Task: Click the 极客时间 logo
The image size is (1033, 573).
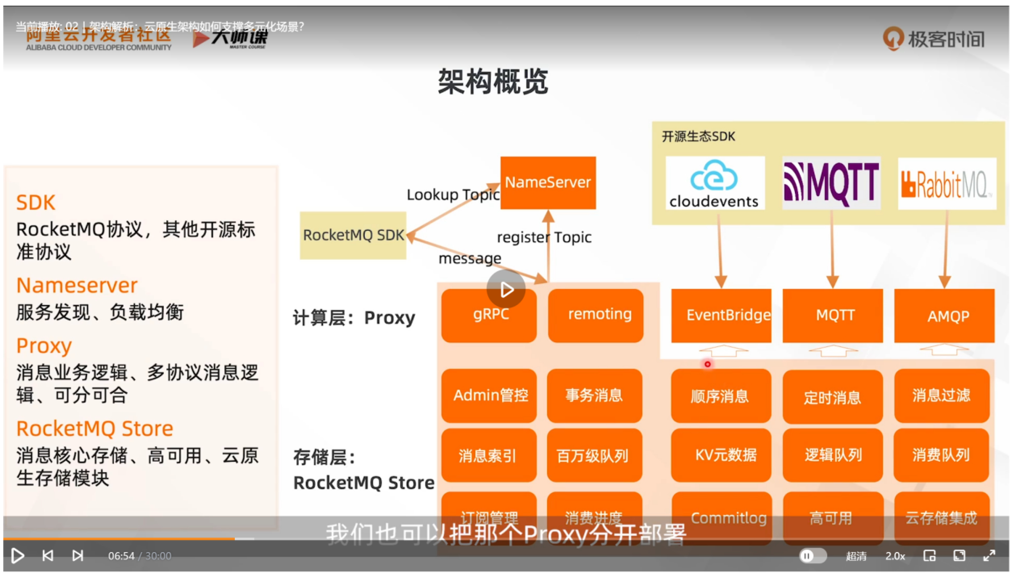Action: tap(934, 39)
